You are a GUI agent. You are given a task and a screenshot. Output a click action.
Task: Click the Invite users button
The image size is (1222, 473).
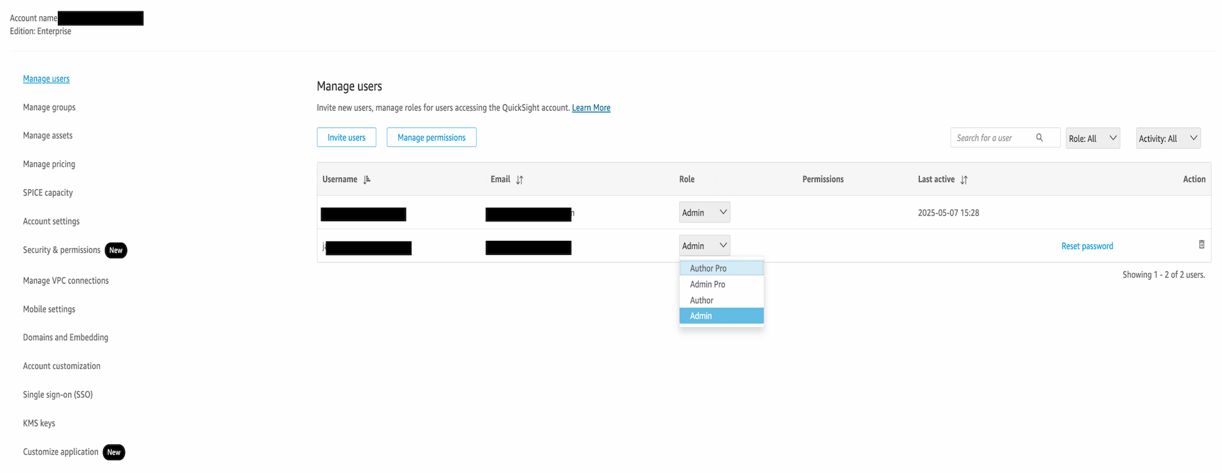click(x=346, y=137)
